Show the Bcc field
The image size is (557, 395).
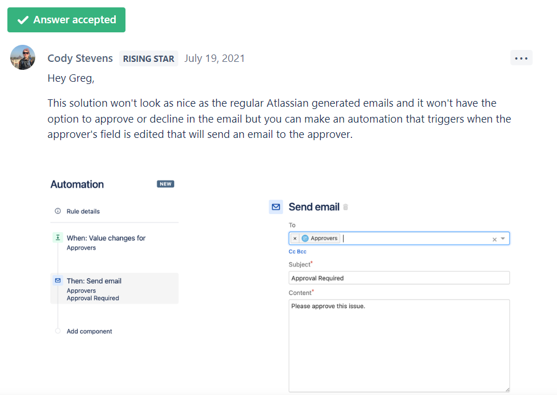[301, 251]
